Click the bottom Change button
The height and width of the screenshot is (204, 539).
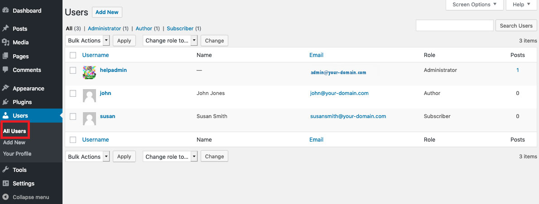(215, 157)
